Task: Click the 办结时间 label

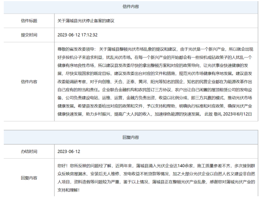Action: [x=29, y=152]
